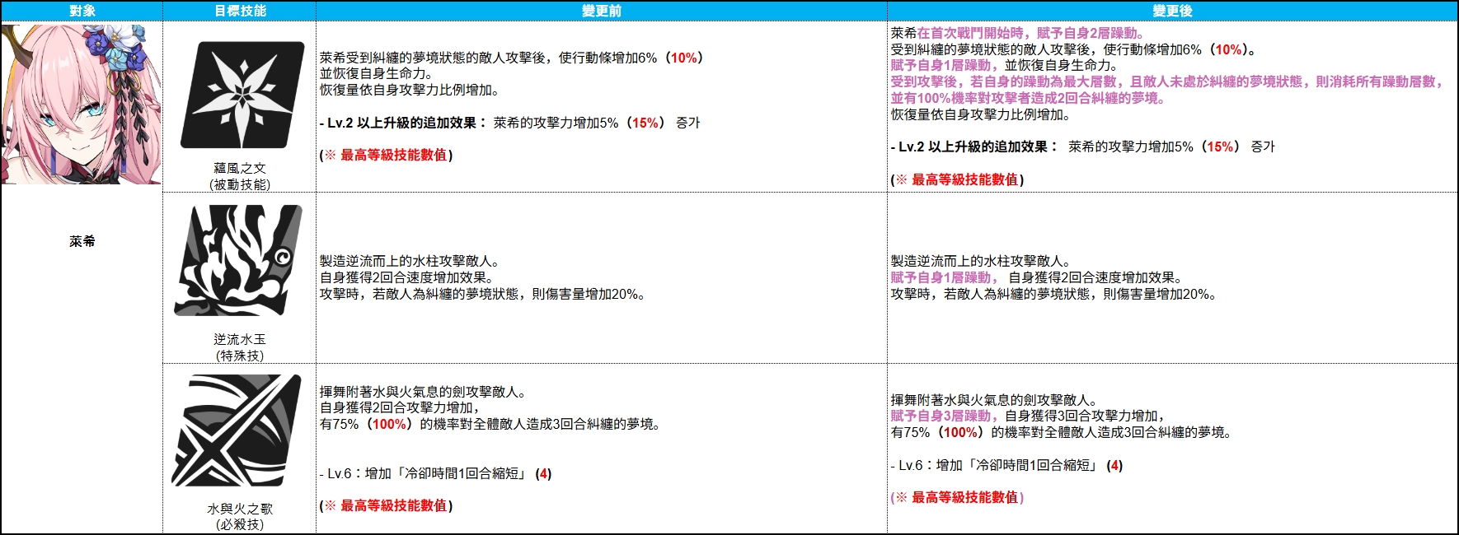1459x535 pixels.
Task: Click 變更前 line 自身獲得2回合攻擊力增加
Action: click(401, 407)
